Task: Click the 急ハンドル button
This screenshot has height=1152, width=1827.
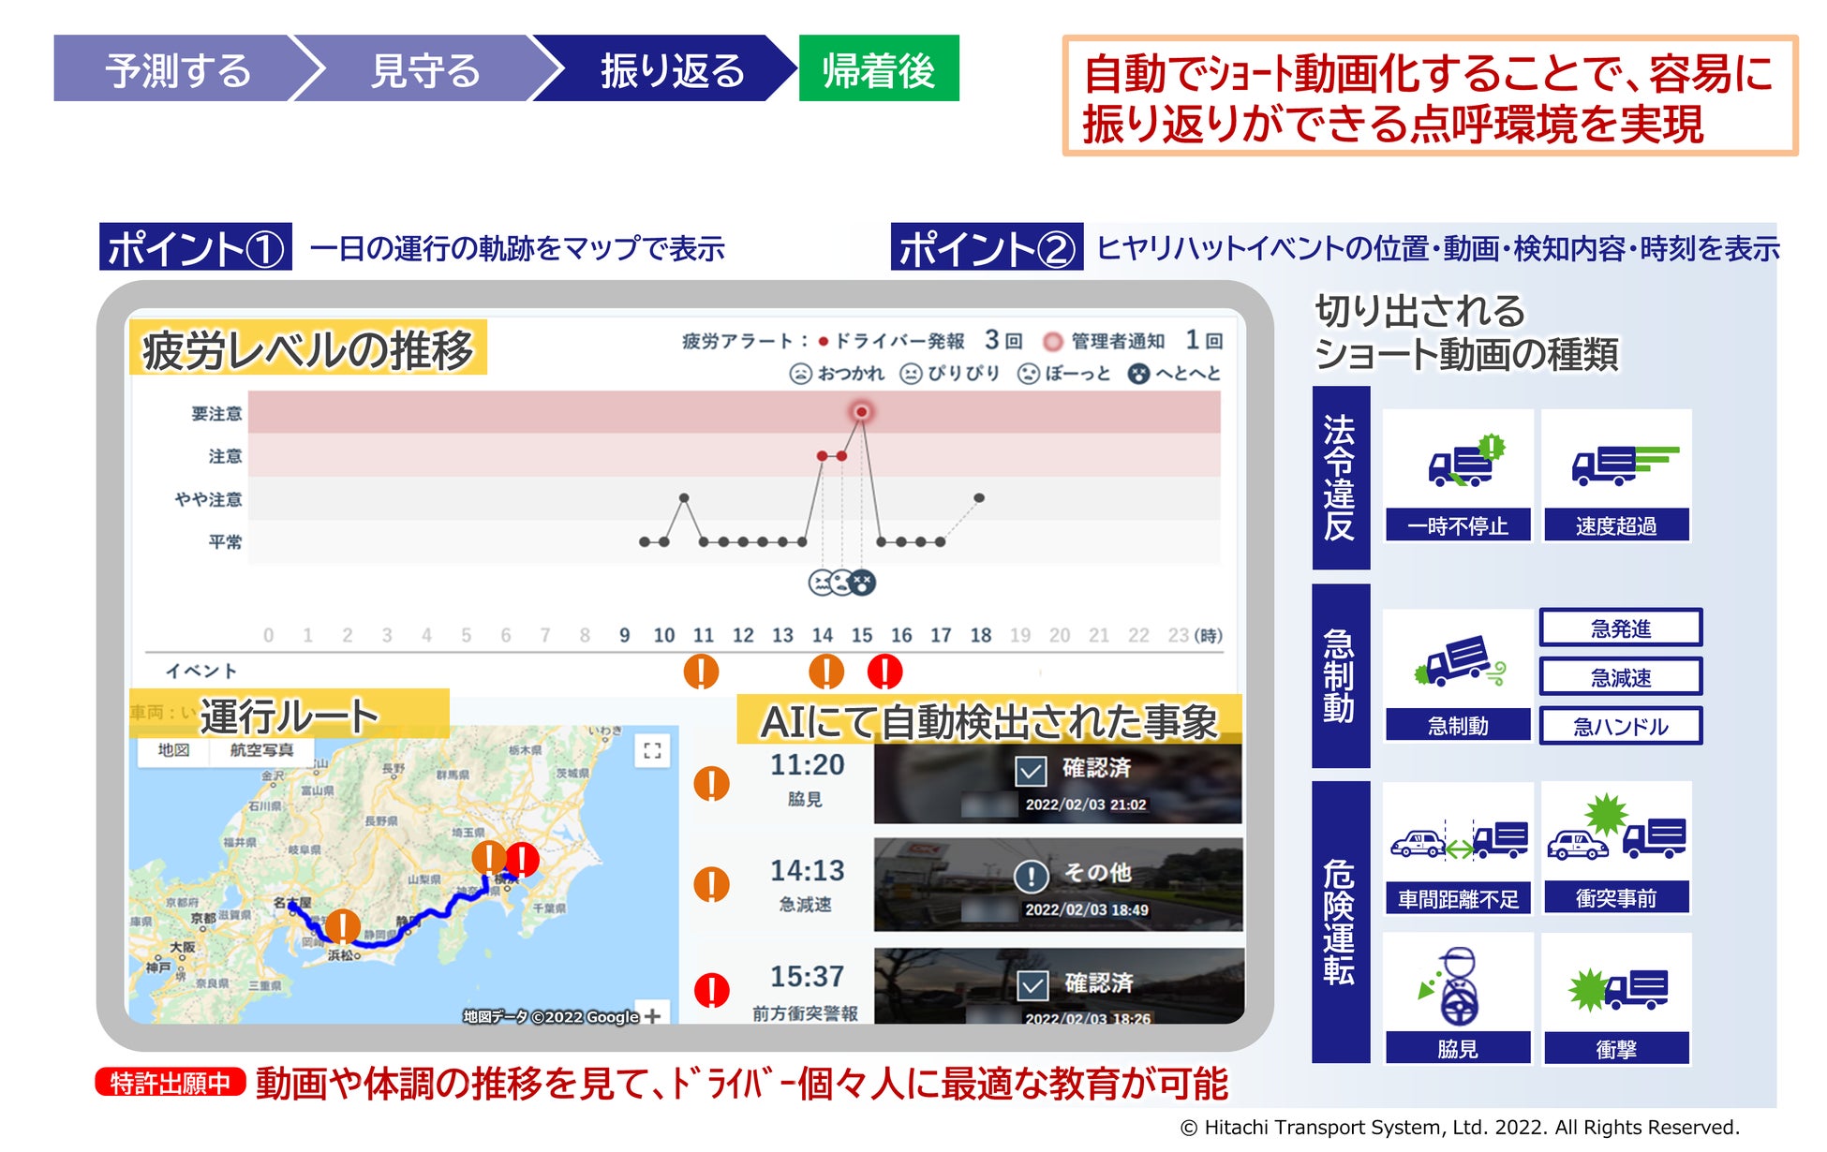Action: point(1620,726)
